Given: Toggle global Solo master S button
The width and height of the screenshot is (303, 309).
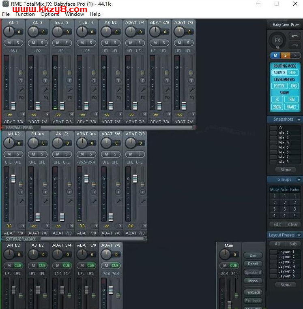Looking at the screenshot, I should (x=286, y=55).
